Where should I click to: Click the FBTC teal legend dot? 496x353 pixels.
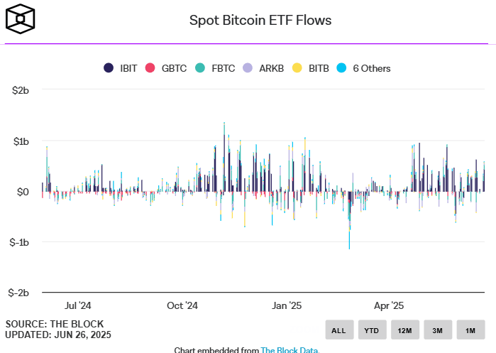199,68
